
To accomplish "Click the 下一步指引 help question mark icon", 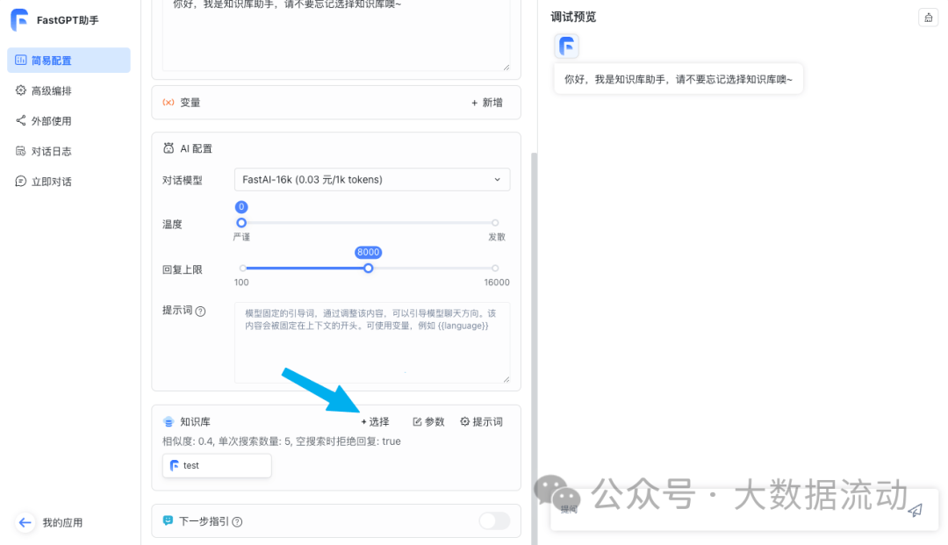I will 238,521.
